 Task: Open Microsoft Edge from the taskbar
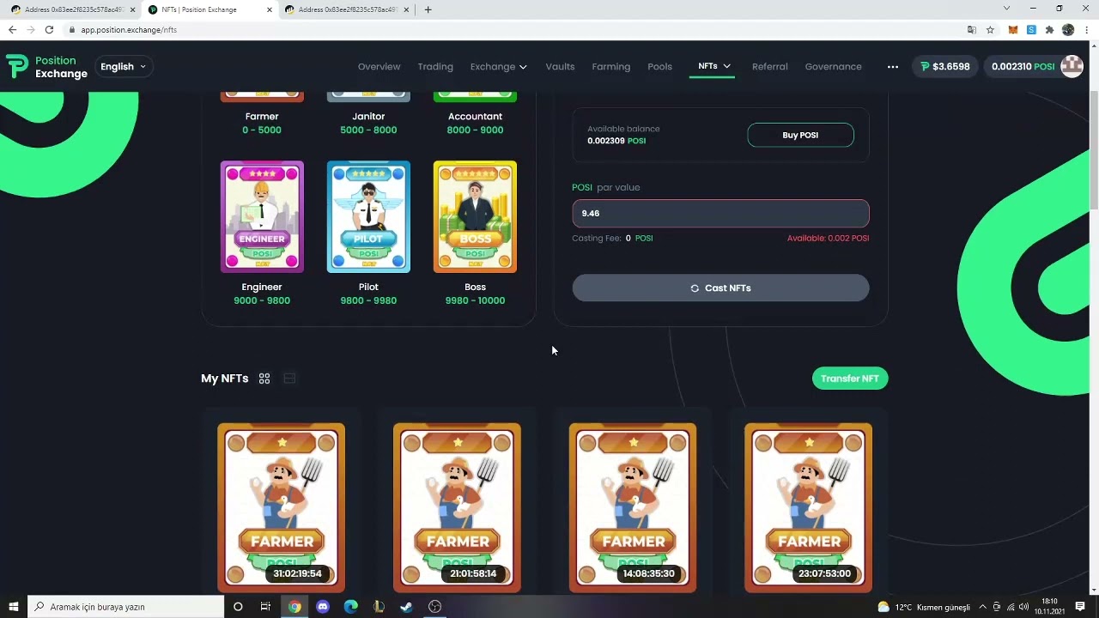tap(350, 607)
